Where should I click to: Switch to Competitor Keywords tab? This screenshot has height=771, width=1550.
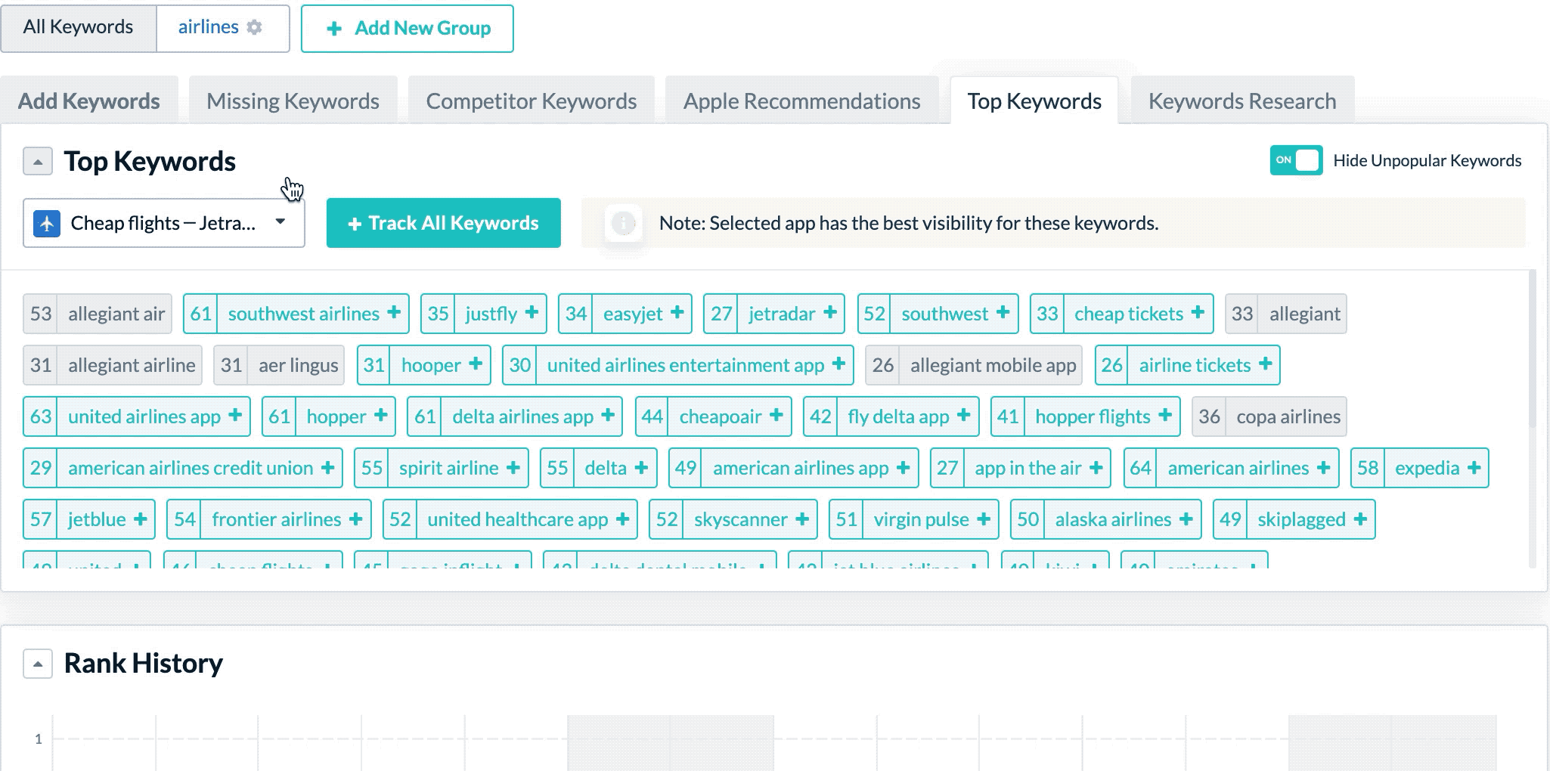[531, 101]
